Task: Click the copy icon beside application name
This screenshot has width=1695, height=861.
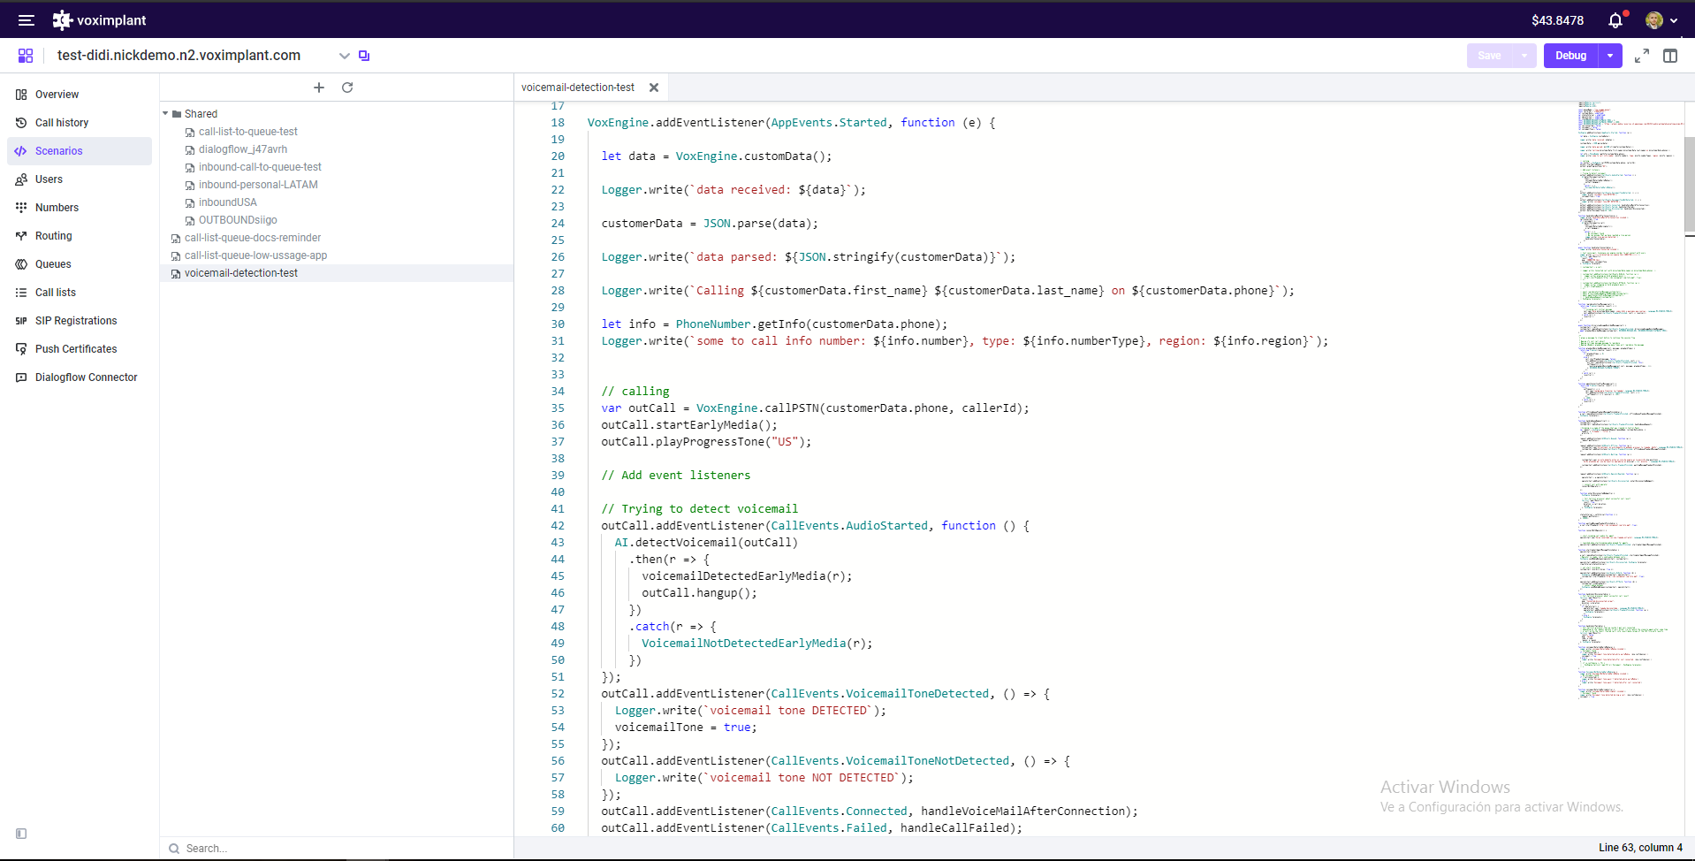Action: [364, 56]
